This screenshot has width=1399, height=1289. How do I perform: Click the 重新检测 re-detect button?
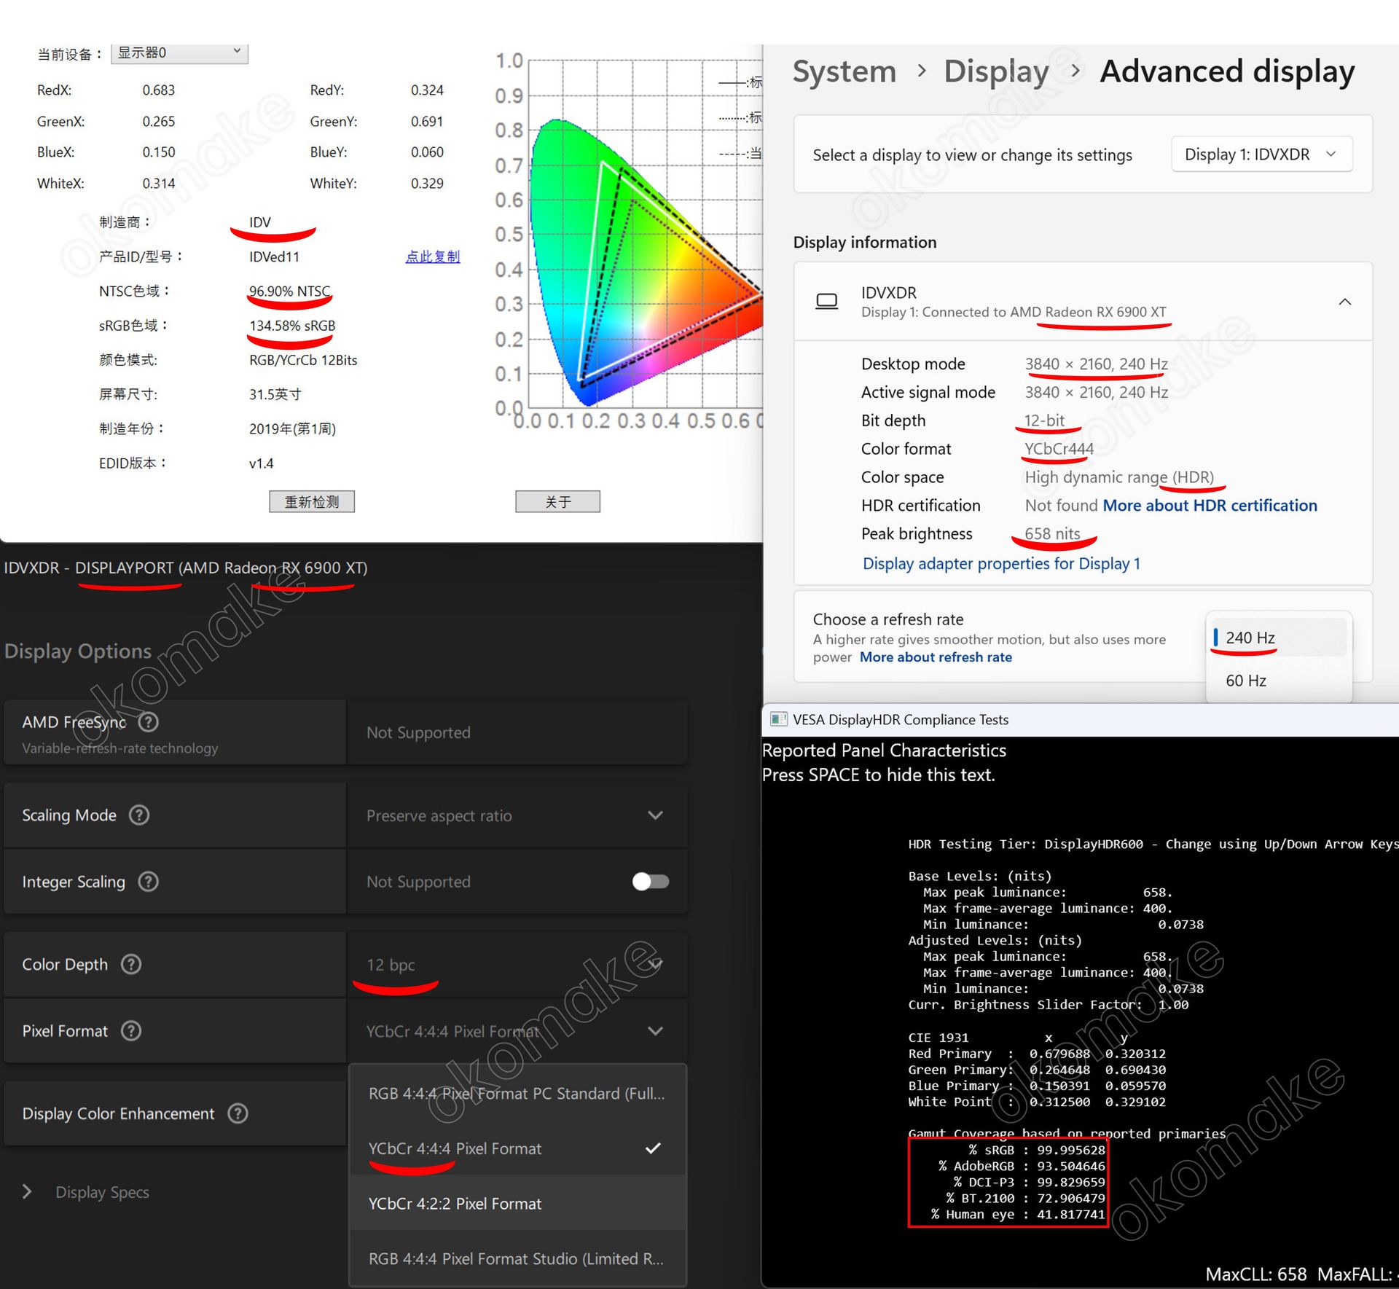[x=312, y=501]
